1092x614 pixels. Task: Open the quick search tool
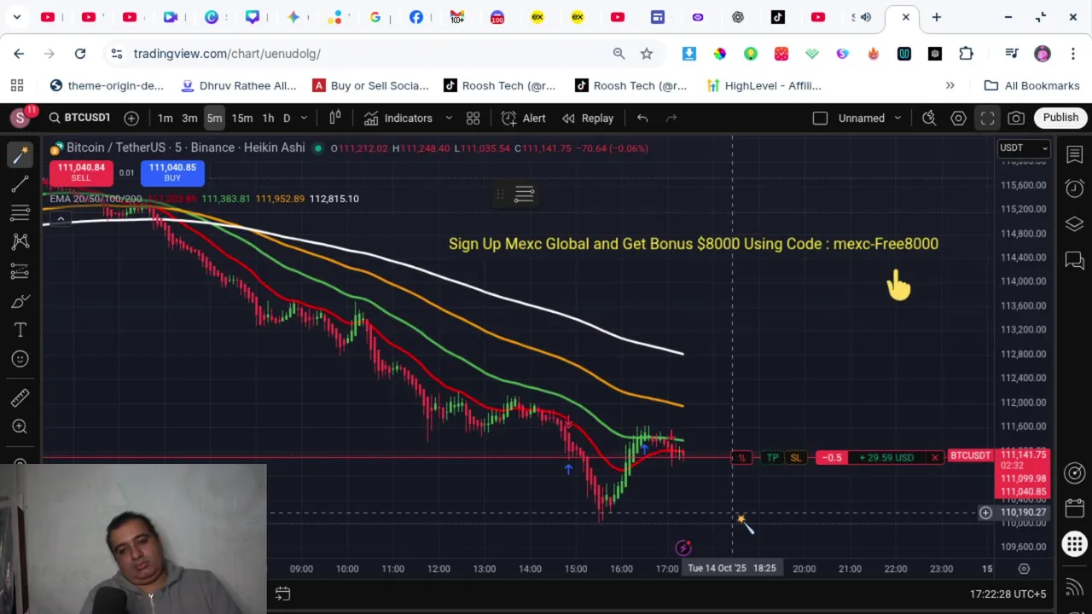(929, 118)
